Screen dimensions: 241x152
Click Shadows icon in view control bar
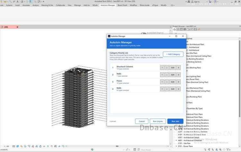(x=25, y=146)
